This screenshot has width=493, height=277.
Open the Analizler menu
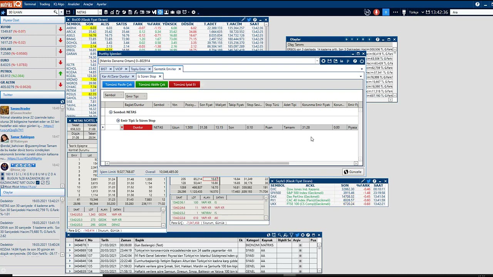click(74, 4)
